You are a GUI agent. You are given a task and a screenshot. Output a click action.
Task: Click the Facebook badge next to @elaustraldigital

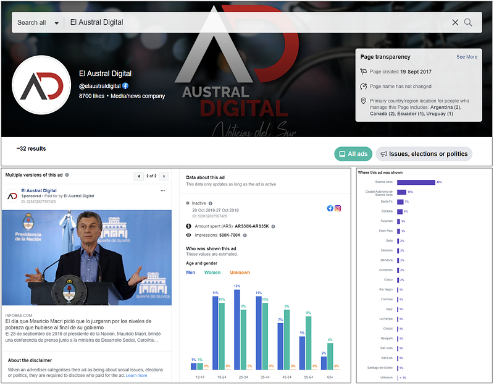(125, 86)
